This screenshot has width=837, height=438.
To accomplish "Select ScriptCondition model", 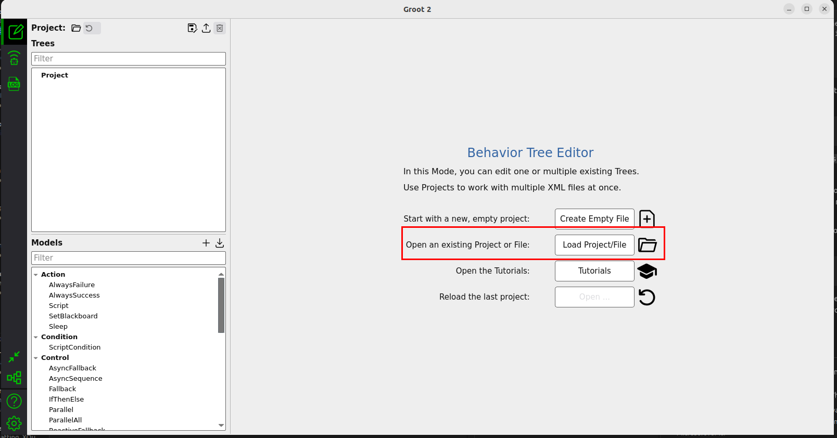I will click(75, 347).
